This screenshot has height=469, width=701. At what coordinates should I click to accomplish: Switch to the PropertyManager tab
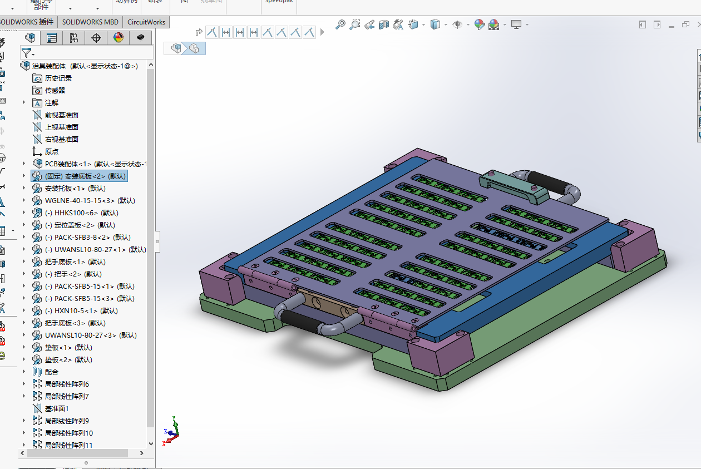click(x=52, y=37)
